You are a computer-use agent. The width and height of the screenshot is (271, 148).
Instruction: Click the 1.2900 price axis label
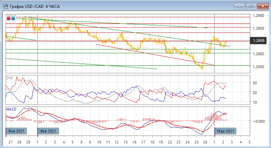point(259,15)
